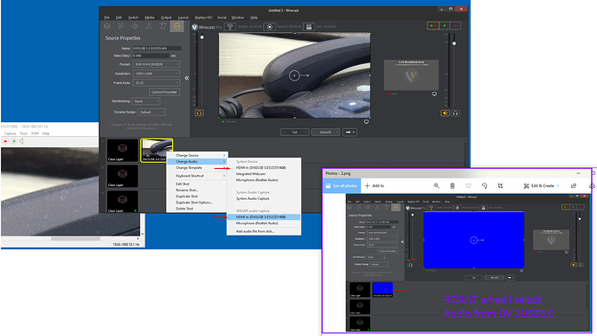Open the Format dropdown
The image size is (597, 336).
coord(156,64)
